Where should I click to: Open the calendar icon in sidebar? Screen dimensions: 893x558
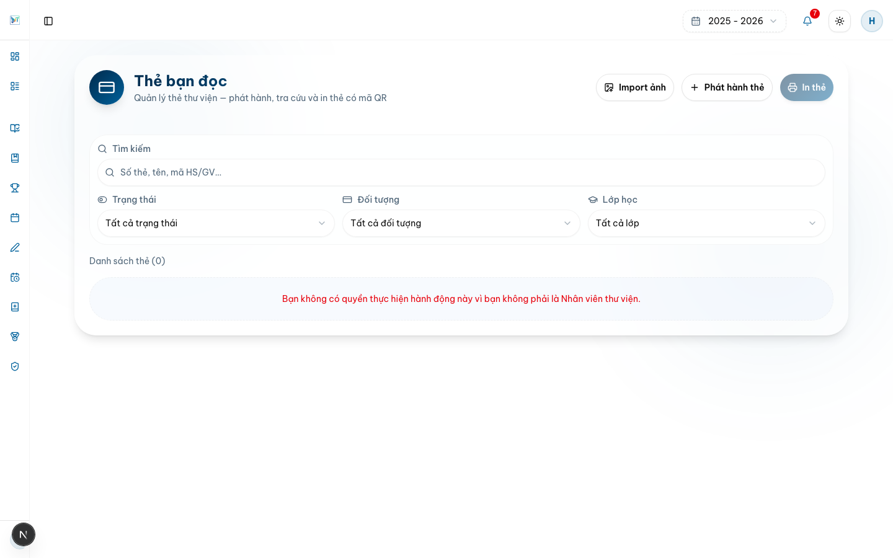point(15,218)
